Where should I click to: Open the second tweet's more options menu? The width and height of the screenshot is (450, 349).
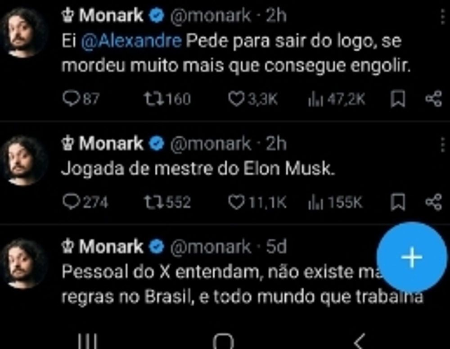point(442,144)
